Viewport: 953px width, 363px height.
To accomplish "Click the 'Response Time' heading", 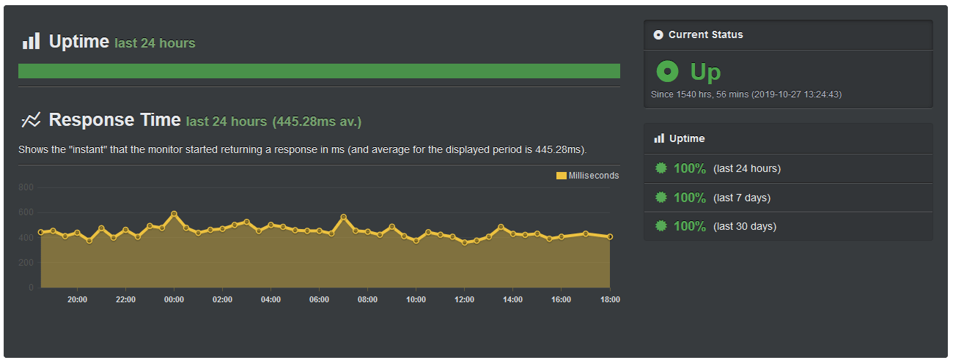I will pos(114,120).
